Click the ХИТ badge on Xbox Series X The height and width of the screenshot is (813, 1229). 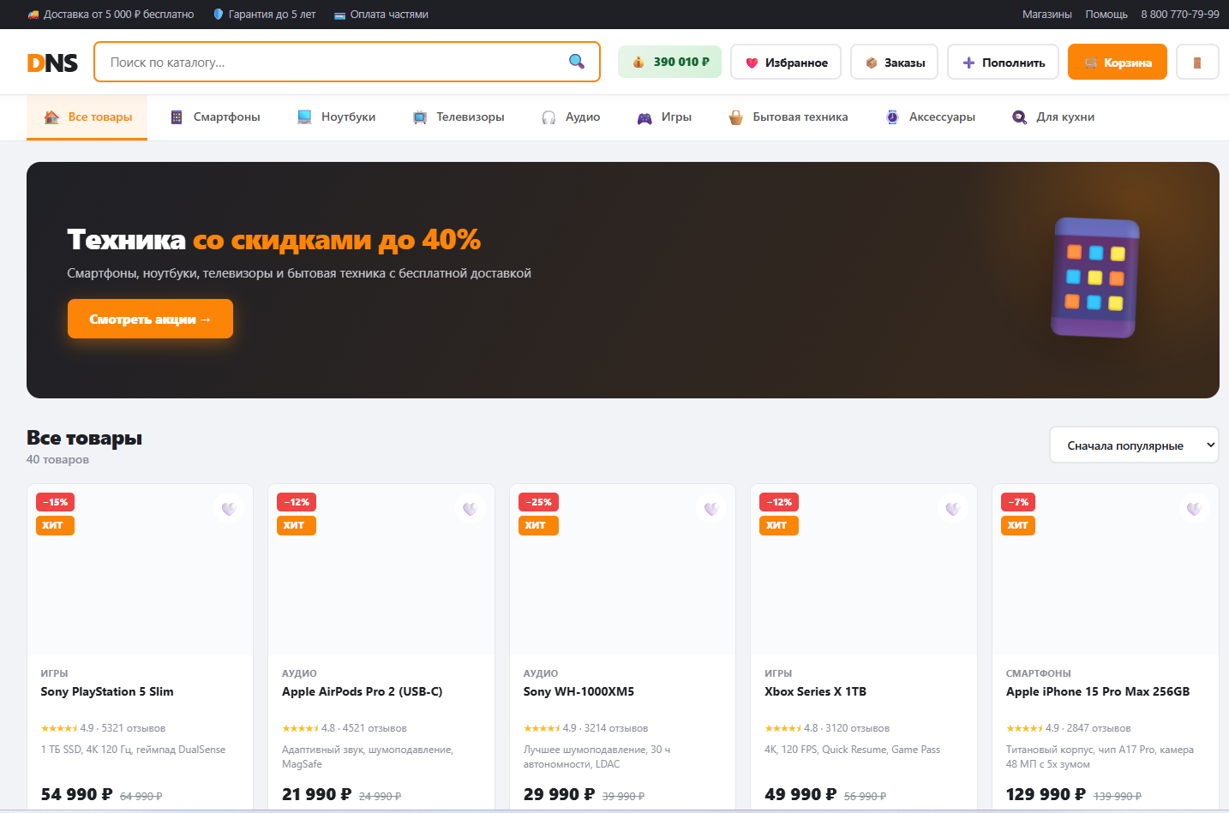778,525
